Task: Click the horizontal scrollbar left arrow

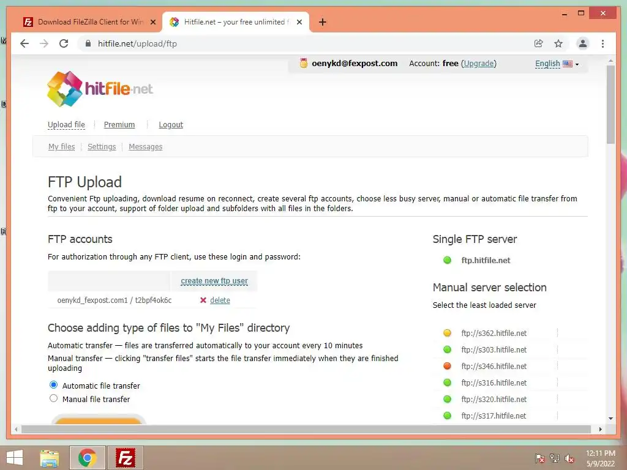Action: pyautogui.click(x=15, y=429)
